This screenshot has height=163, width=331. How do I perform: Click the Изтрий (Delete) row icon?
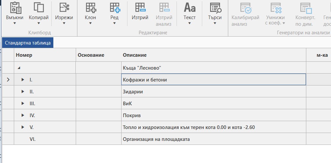140,7
